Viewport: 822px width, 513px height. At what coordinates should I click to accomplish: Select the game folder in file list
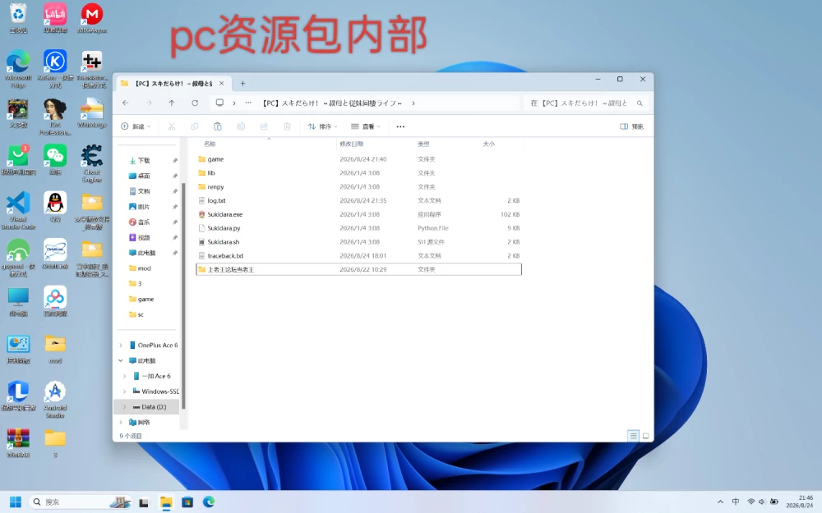click(358, 159)
